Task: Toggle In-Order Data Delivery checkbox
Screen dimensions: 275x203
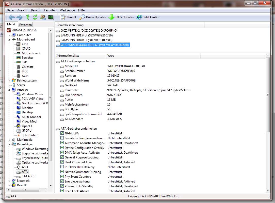Action: coord(62,167)
